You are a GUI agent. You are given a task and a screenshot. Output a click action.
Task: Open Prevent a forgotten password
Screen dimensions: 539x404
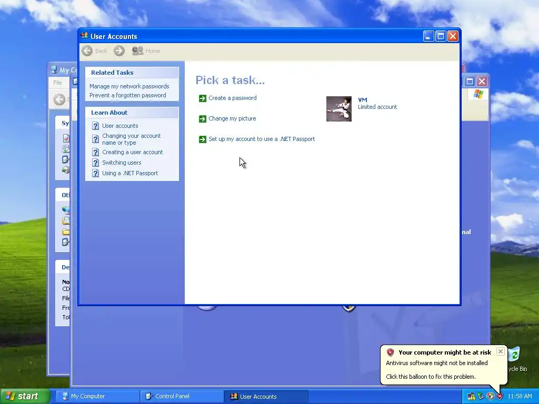(x=127, y=95)
